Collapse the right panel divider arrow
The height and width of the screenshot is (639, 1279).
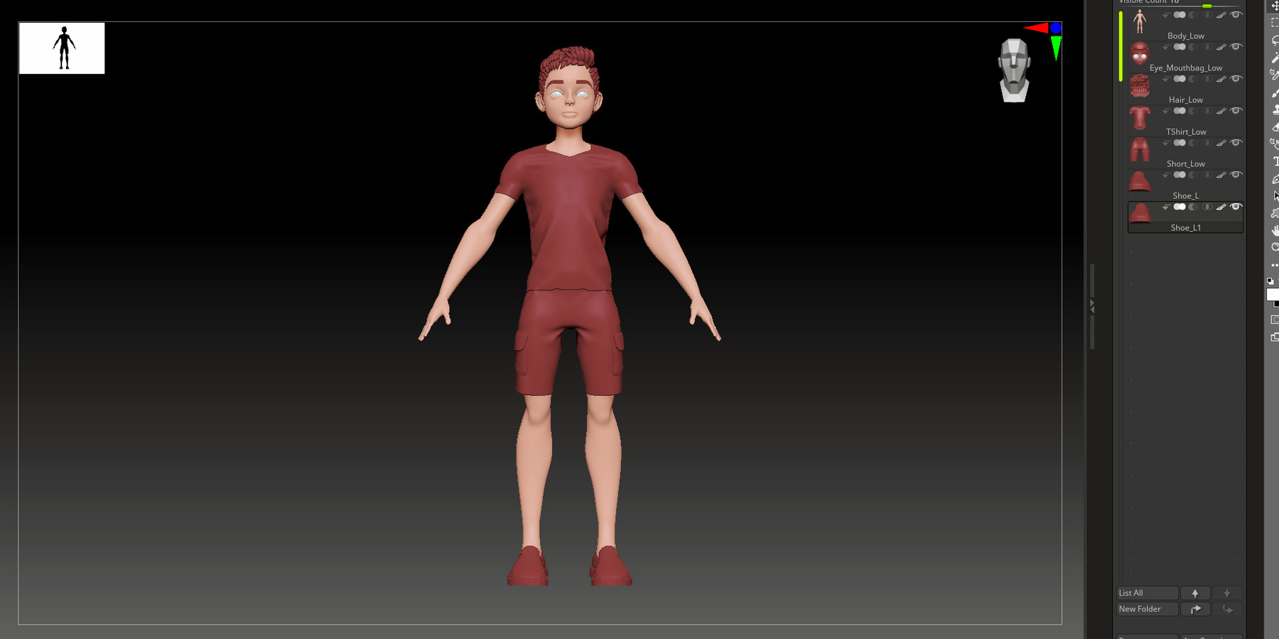(1092, 307)
